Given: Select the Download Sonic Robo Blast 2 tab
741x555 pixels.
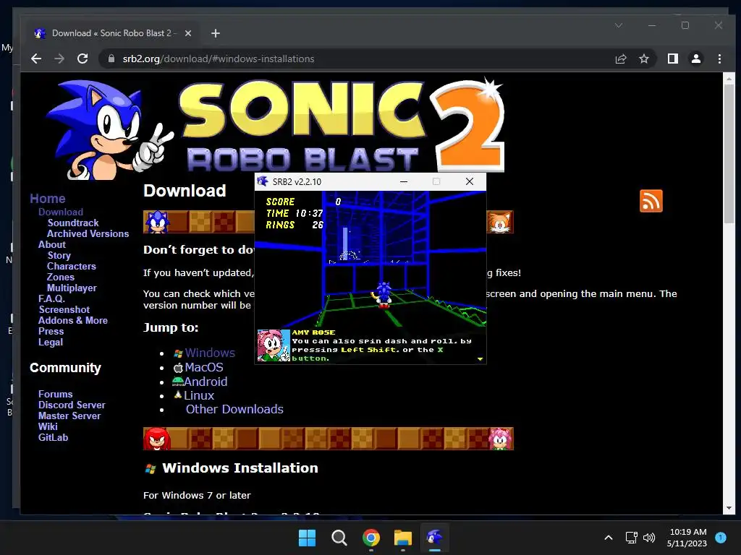Looking at the screenshot, I should pos(113,33).
